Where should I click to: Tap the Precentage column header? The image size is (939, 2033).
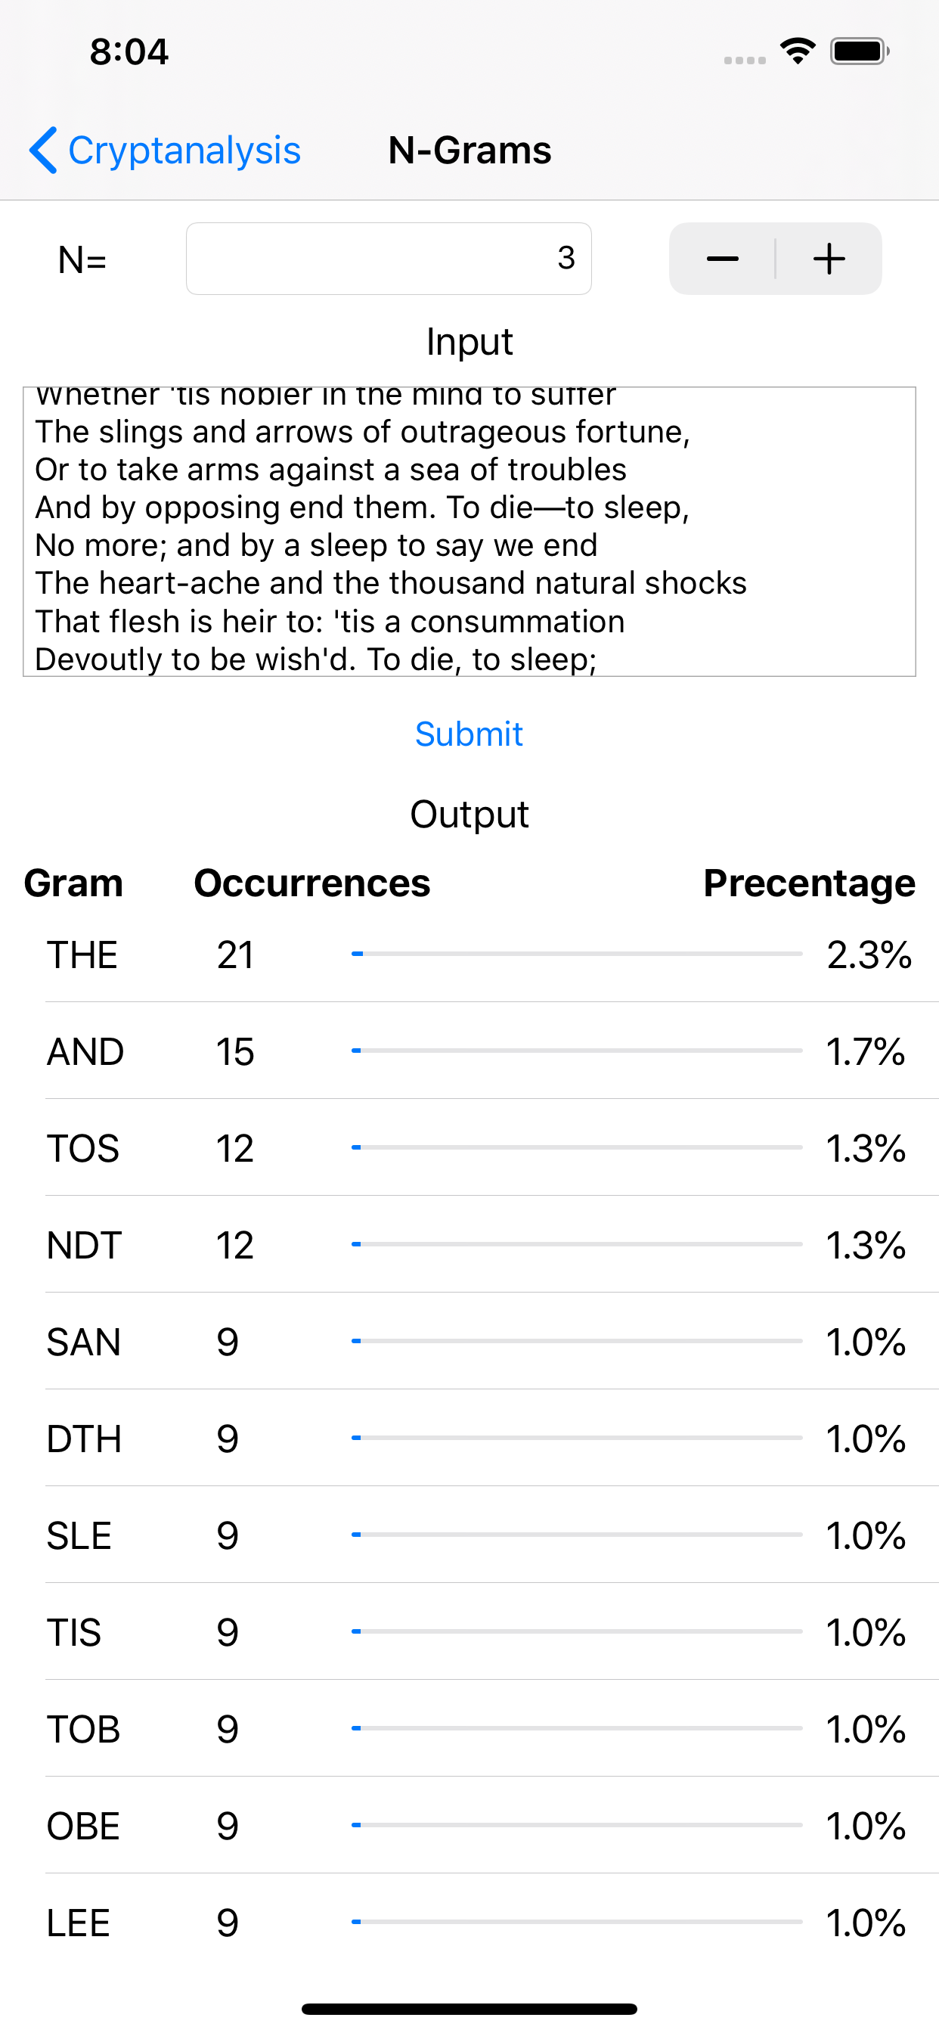pos(810,883)
